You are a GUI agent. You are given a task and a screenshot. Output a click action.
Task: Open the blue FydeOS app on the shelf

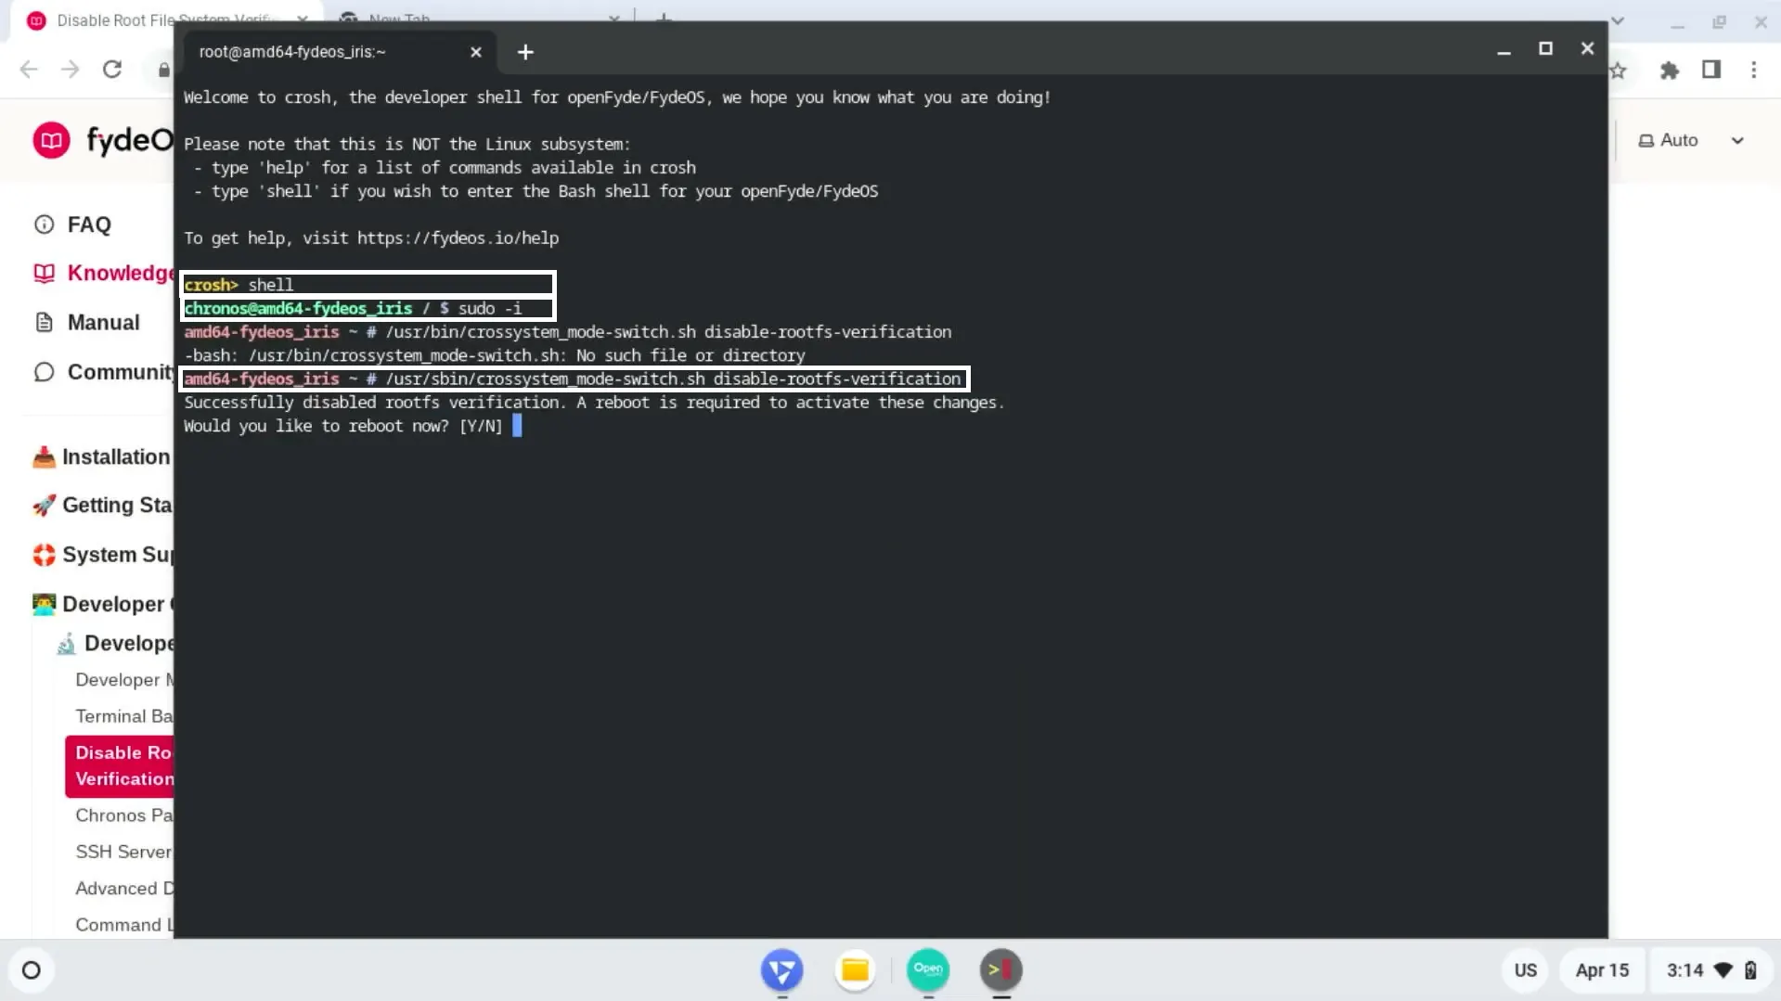782,969
